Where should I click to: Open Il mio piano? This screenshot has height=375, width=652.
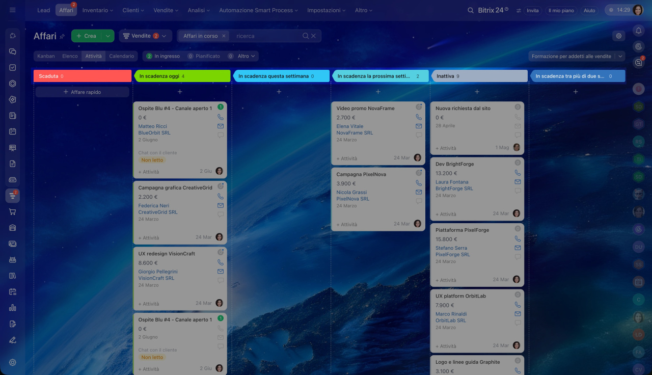[x=561, y=10]
